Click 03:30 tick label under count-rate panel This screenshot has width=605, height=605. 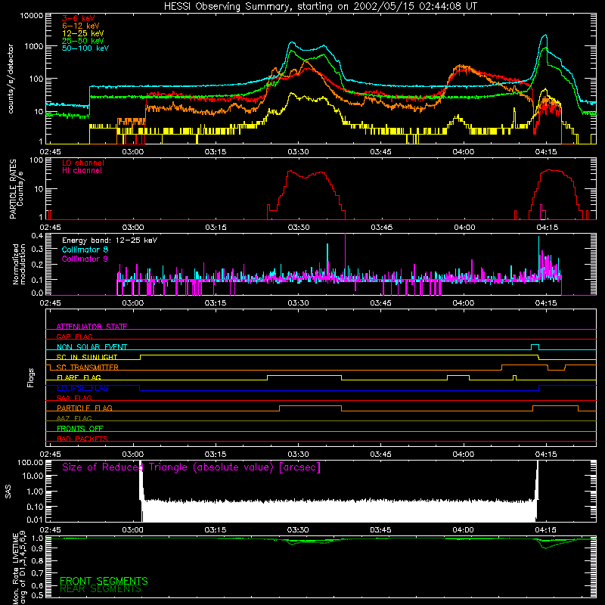(x=298, y=152)
